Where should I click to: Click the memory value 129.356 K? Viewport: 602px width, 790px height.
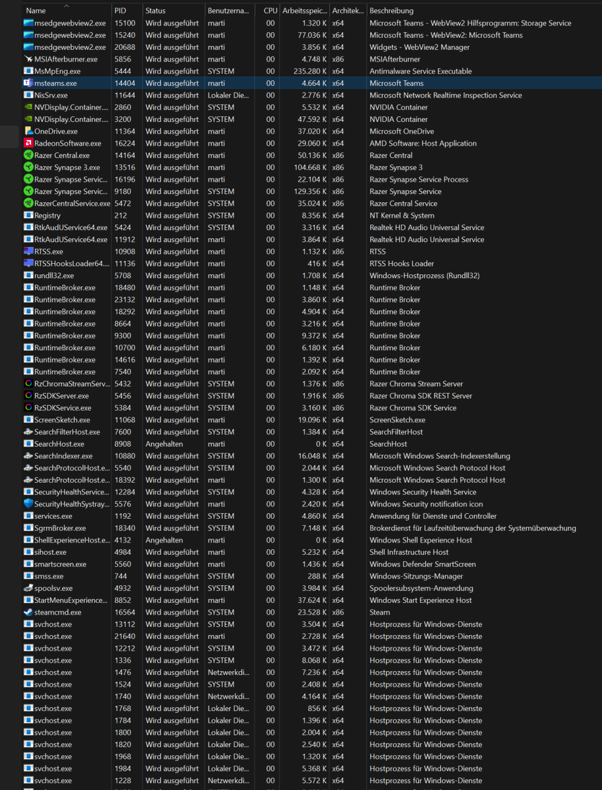(x=311, y=191)
